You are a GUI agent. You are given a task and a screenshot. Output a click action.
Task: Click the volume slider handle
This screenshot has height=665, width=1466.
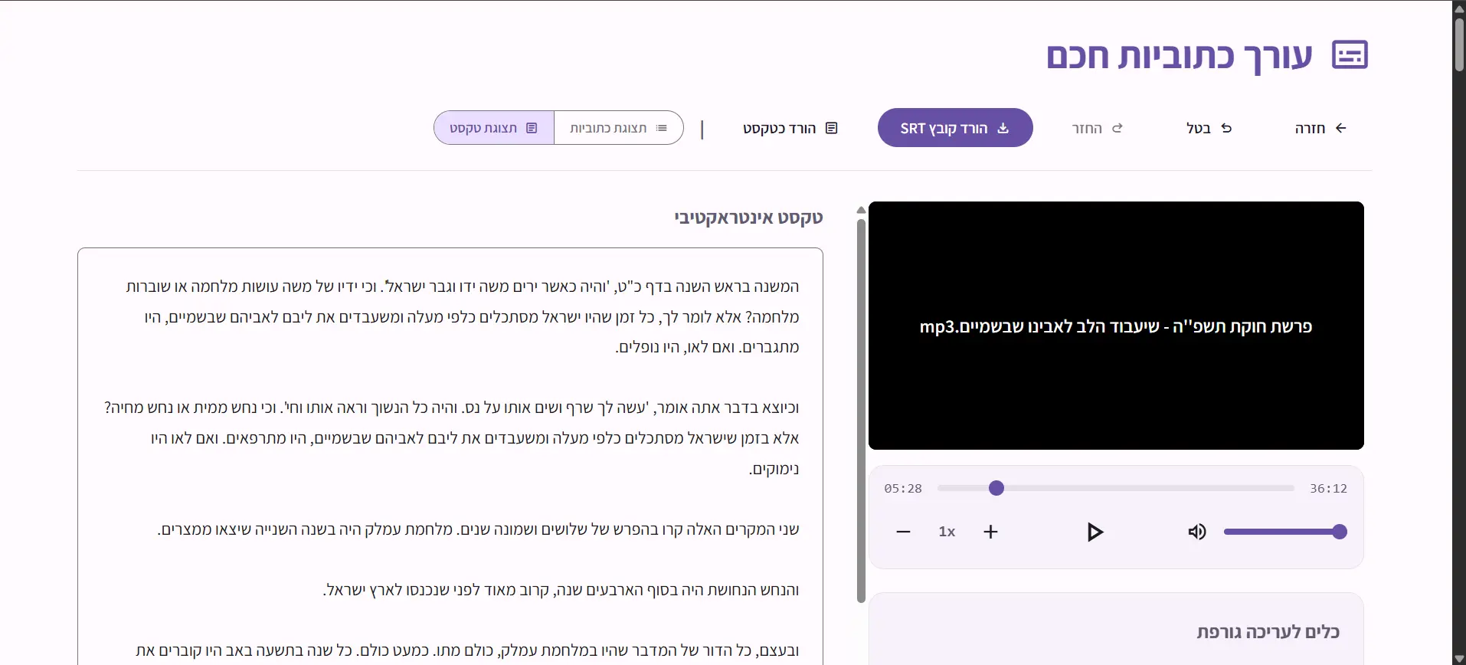1339,532
